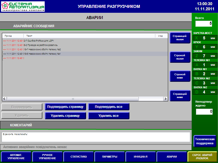Confirm the page with 'Подтвердить страницу'
The height and width of the screenshot is (163, 218).
(65, 107)
